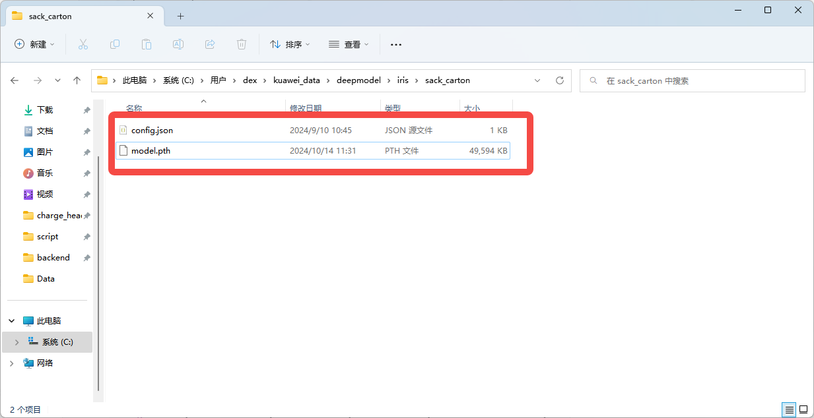Click the Copy icon in toolbar
Viewport: 814px width, 418px height.
(x=115, y=44)
